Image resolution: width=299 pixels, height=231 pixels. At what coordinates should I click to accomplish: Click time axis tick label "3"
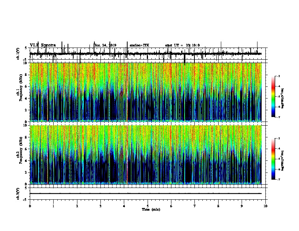click(100, 206)
